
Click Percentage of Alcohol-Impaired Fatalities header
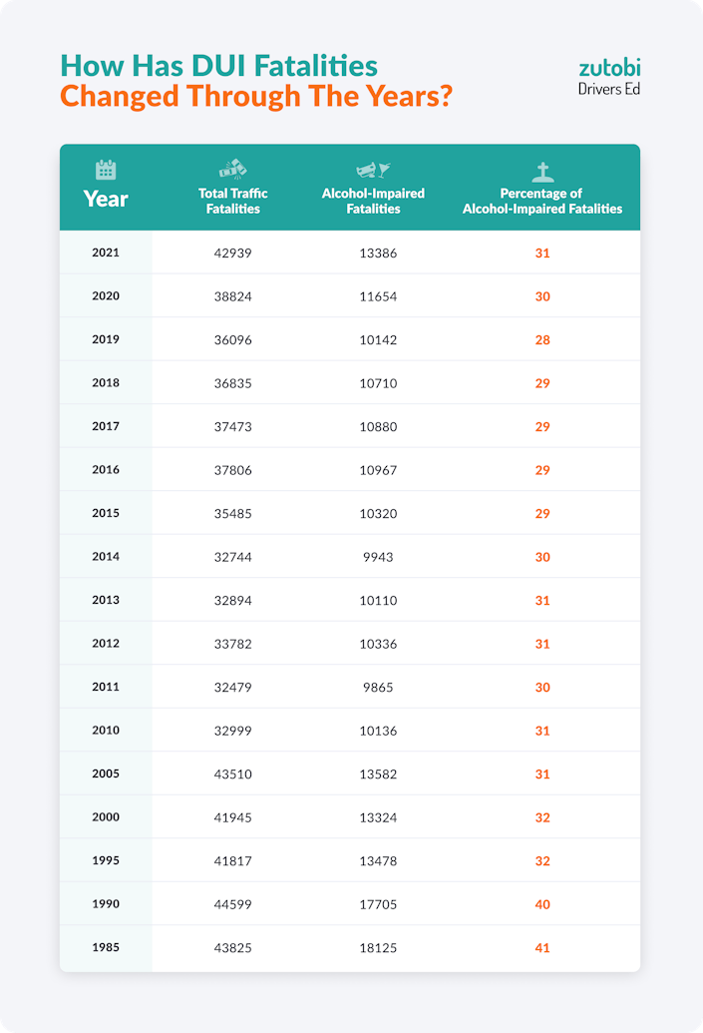(x=541, y=201)
